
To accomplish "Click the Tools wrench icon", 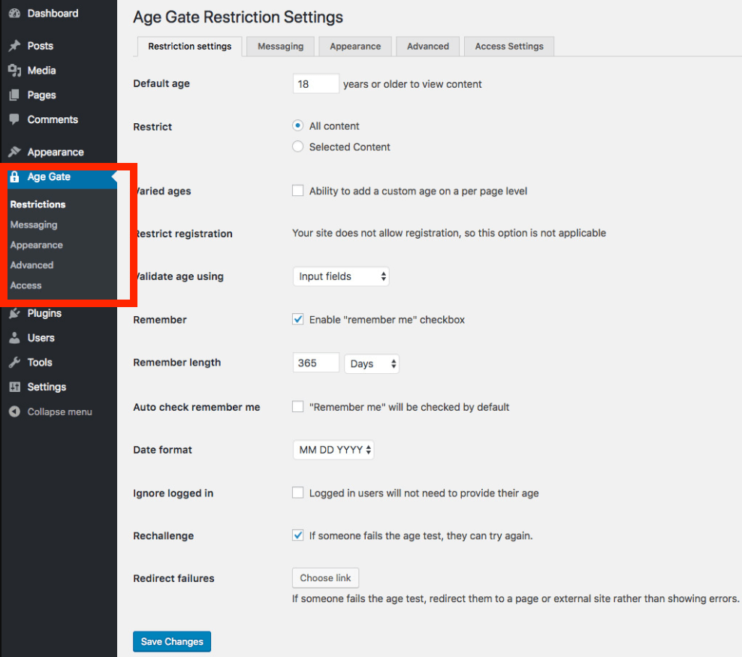I will tap(14, 363).
